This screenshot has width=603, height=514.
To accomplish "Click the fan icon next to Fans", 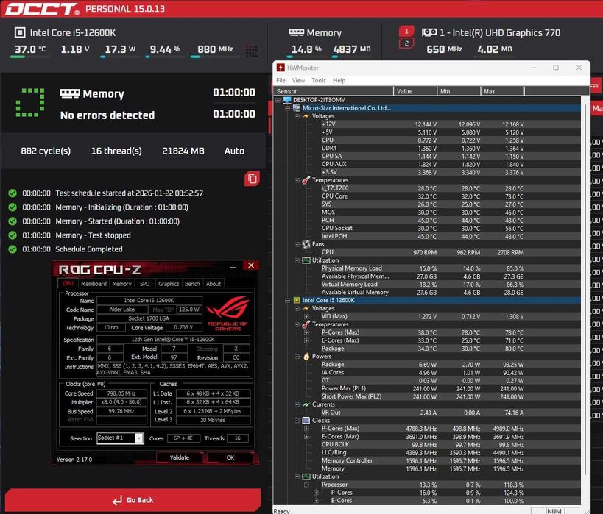I will (306, 244).
